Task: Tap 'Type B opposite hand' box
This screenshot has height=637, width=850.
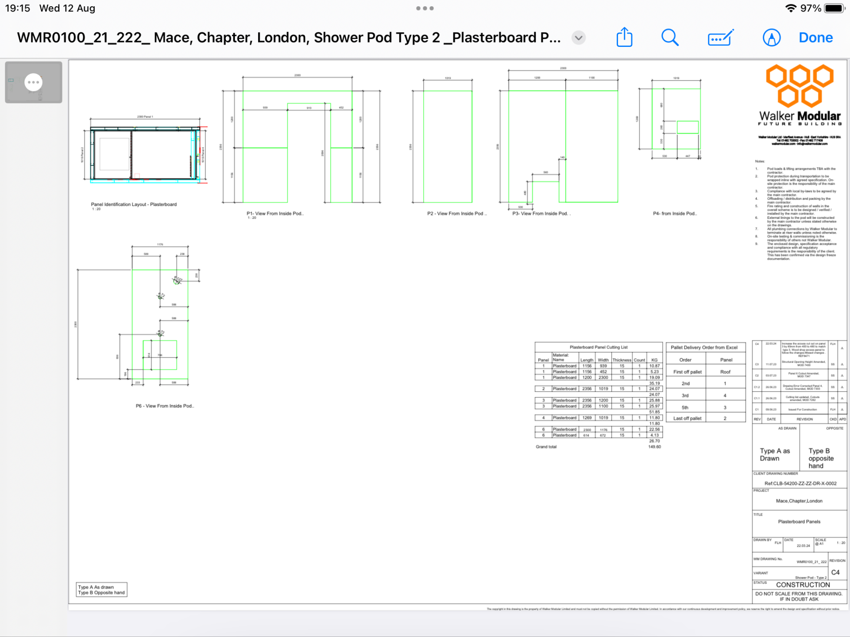Action: pyautogui.click(x=821, y=458)
